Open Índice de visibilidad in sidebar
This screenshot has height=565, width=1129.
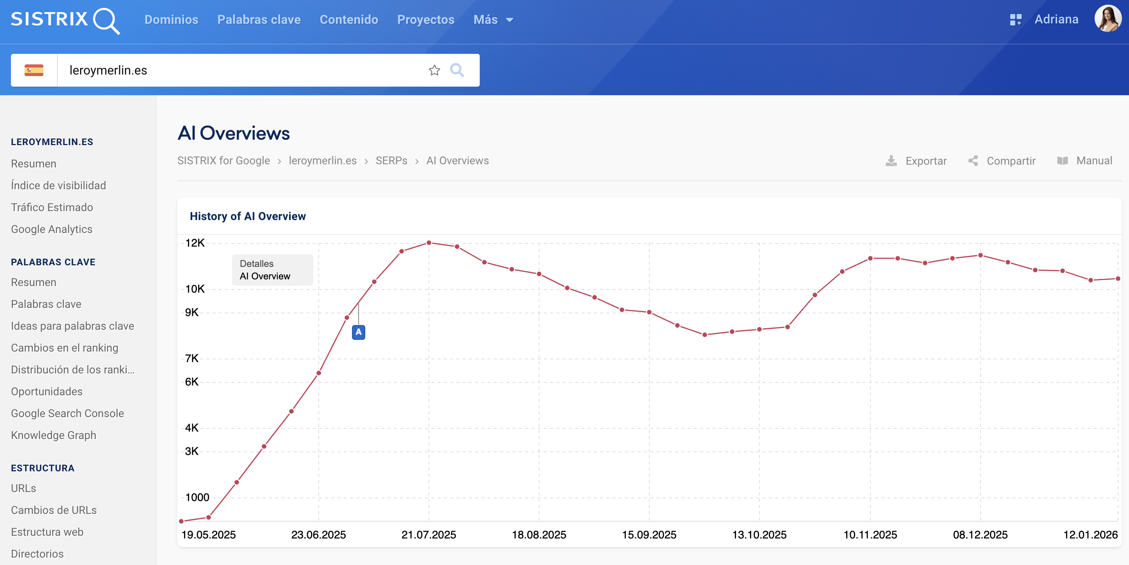[58, 186]
